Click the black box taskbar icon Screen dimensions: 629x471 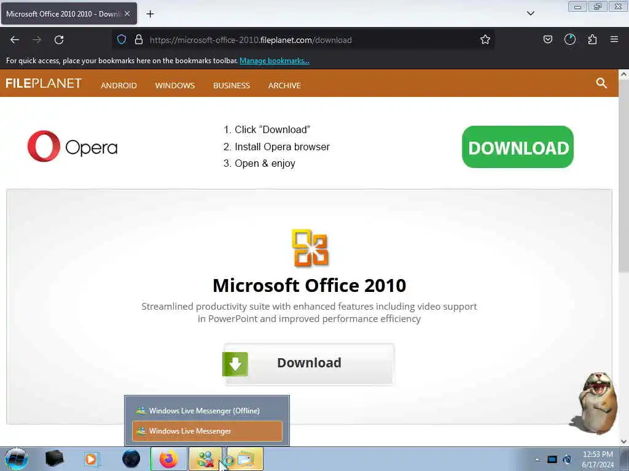54,459
